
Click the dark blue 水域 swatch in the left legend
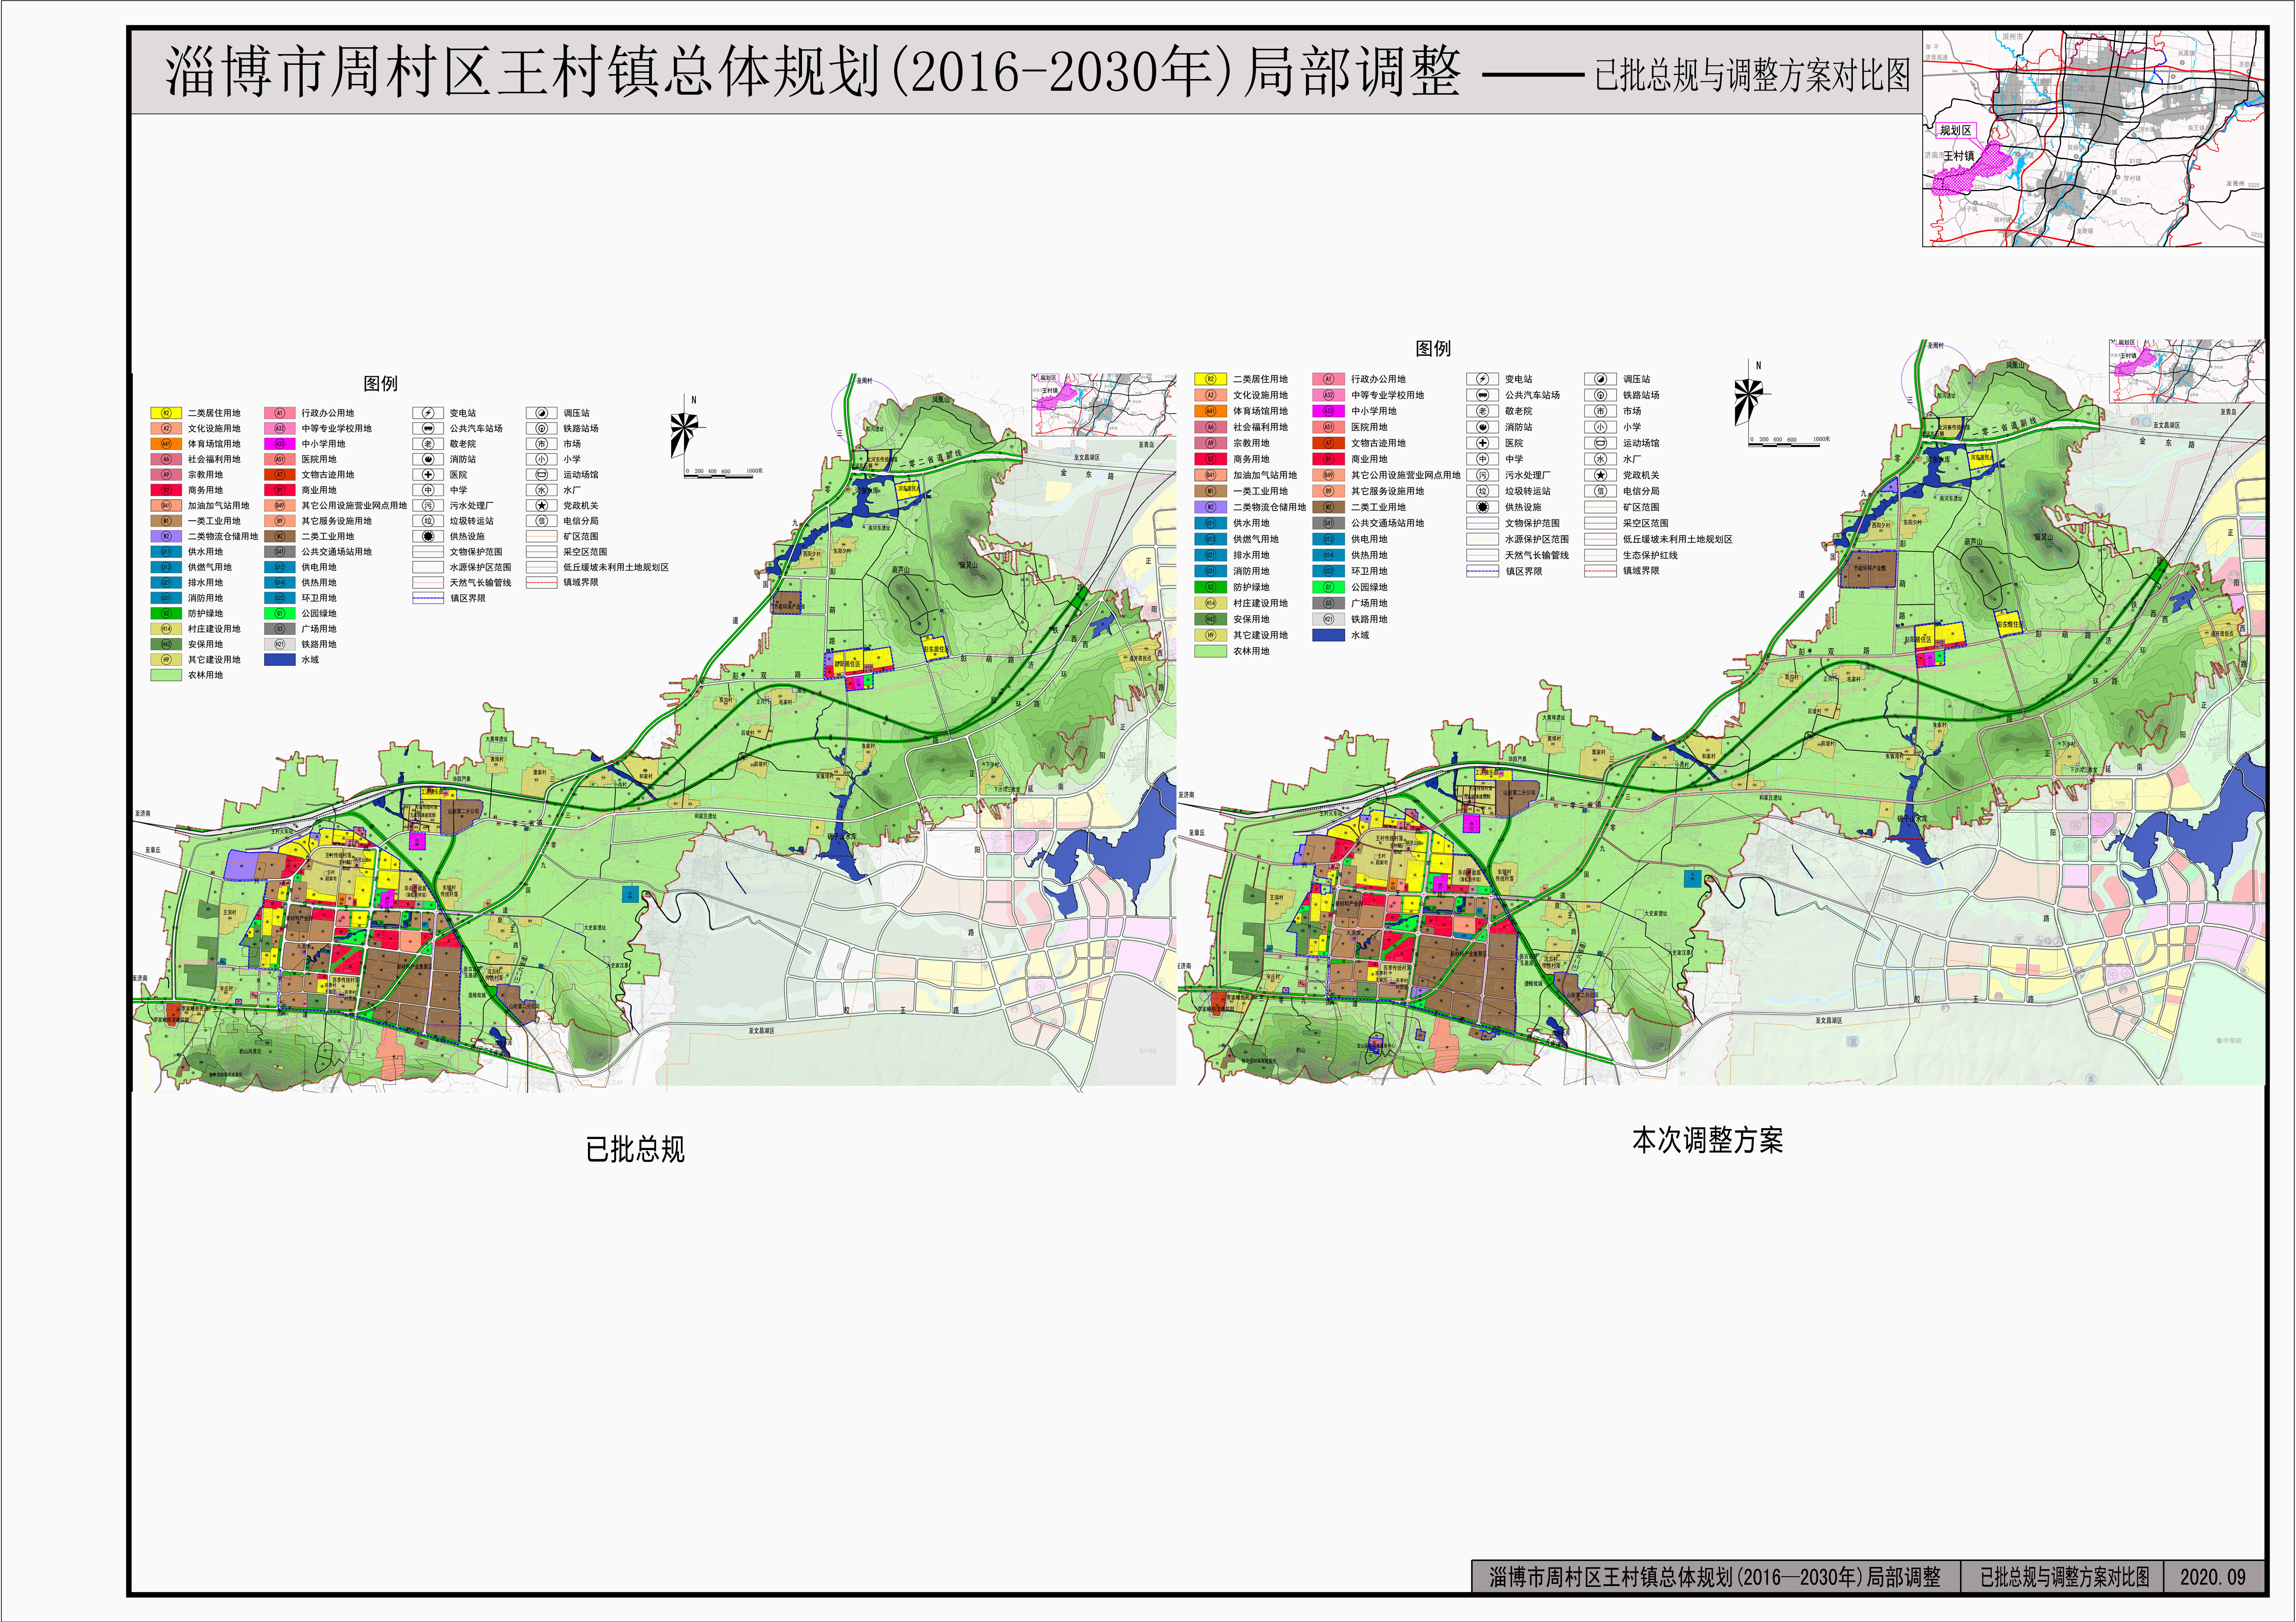coord(280,660)
